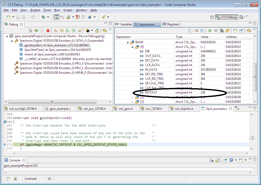Enable assembly stepping mode in Debug toolbar
The image size is (261, 185).
pos(88,30)
